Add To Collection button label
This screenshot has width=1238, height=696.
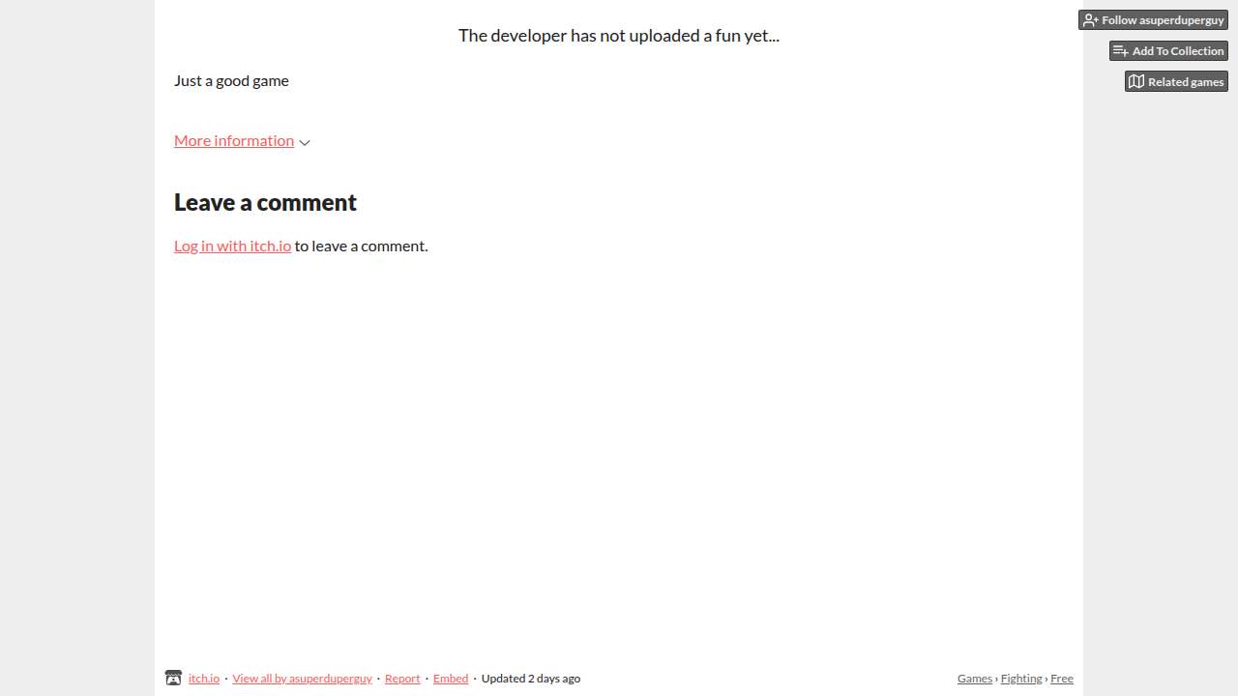pyautogui.click(x=1178, y=51)
